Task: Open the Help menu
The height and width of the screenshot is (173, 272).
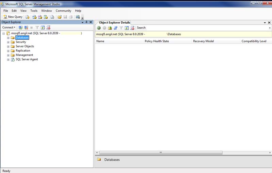Action: (x=78, y=11)
